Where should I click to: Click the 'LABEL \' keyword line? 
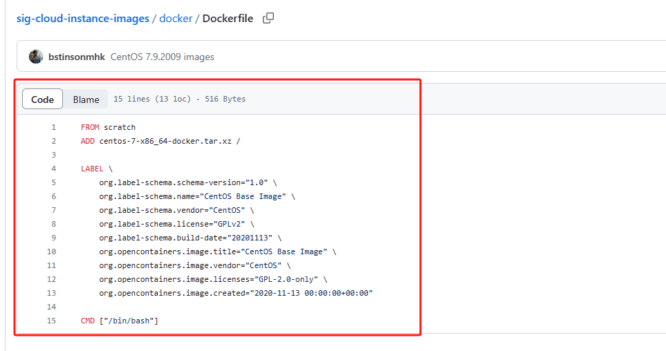97,169
